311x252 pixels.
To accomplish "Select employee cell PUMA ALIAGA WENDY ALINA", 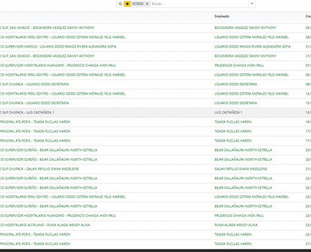I will click(x=236, y=225).
